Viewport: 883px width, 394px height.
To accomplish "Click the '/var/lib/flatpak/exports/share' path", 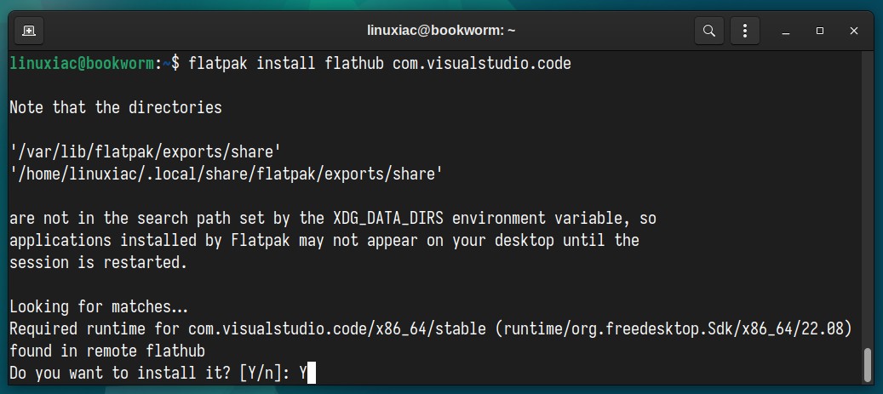I will (146, 151).
